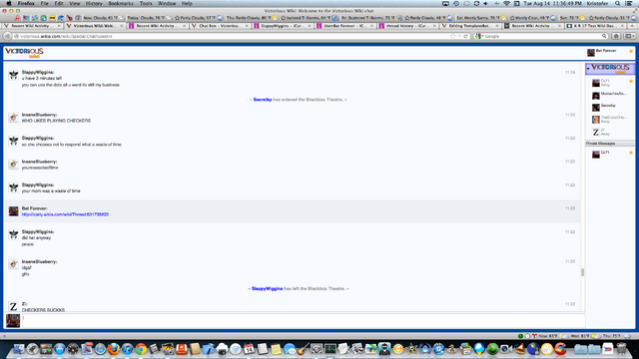Screen dimensions: 639x359
Task: Select Secretkp in the chat user list
Action: pyautogui.click(x=608, y=106)
